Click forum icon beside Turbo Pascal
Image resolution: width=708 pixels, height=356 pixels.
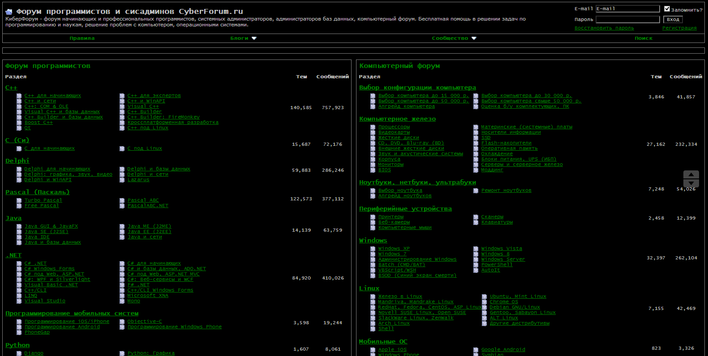click(19, 200)
